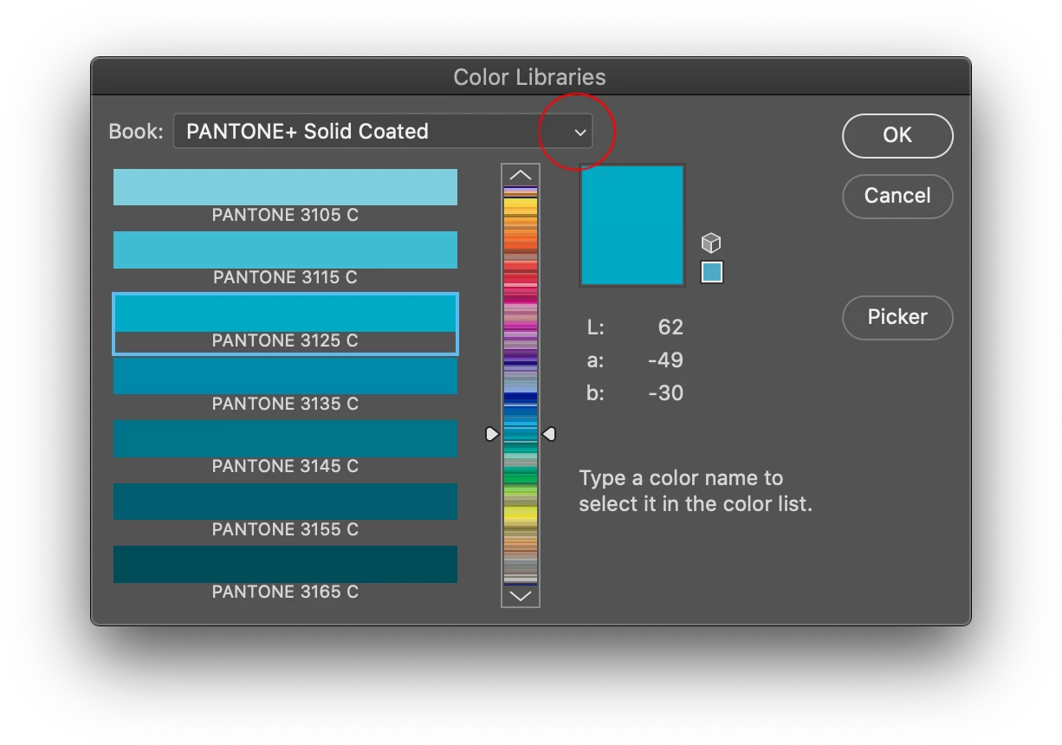Click the small web-safe color square

click(x=711, y=273)
